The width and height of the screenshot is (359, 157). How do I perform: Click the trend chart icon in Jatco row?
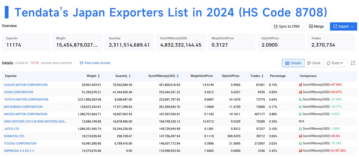pos(300,129)
